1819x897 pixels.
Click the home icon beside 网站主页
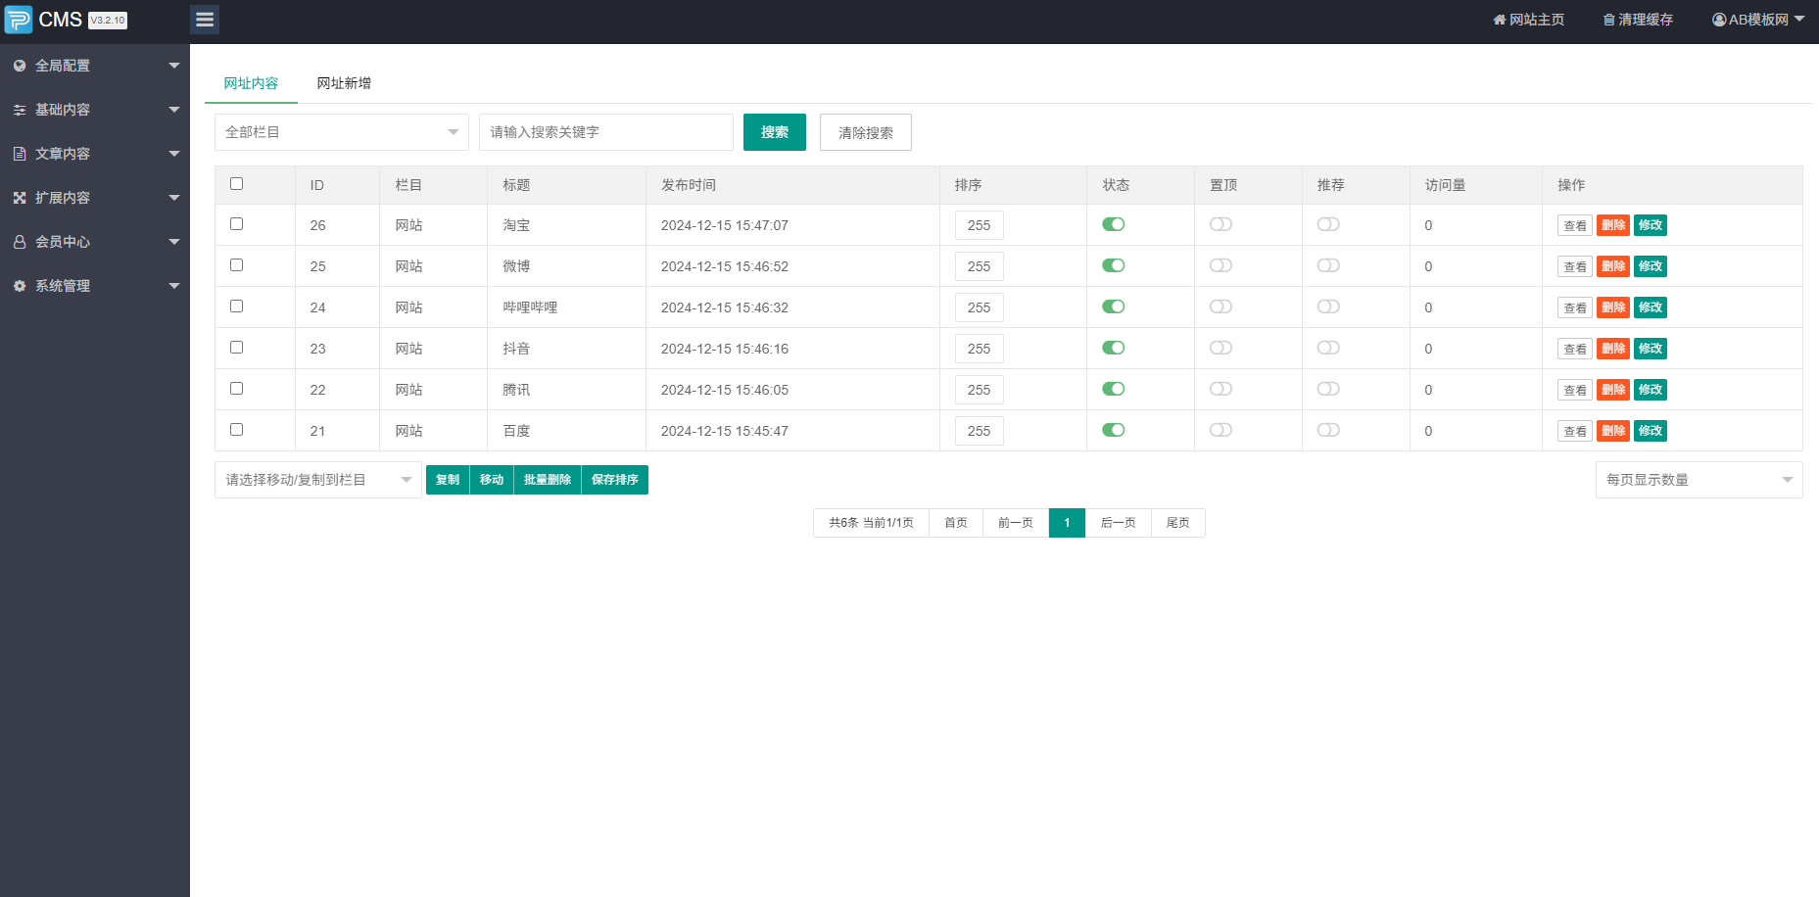1499,20
